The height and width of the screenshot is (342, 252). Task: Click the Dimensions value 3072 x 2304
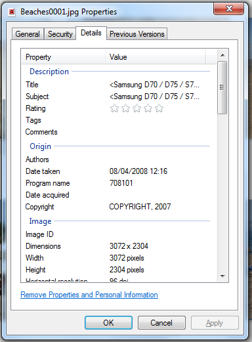[x=129, y=246]
